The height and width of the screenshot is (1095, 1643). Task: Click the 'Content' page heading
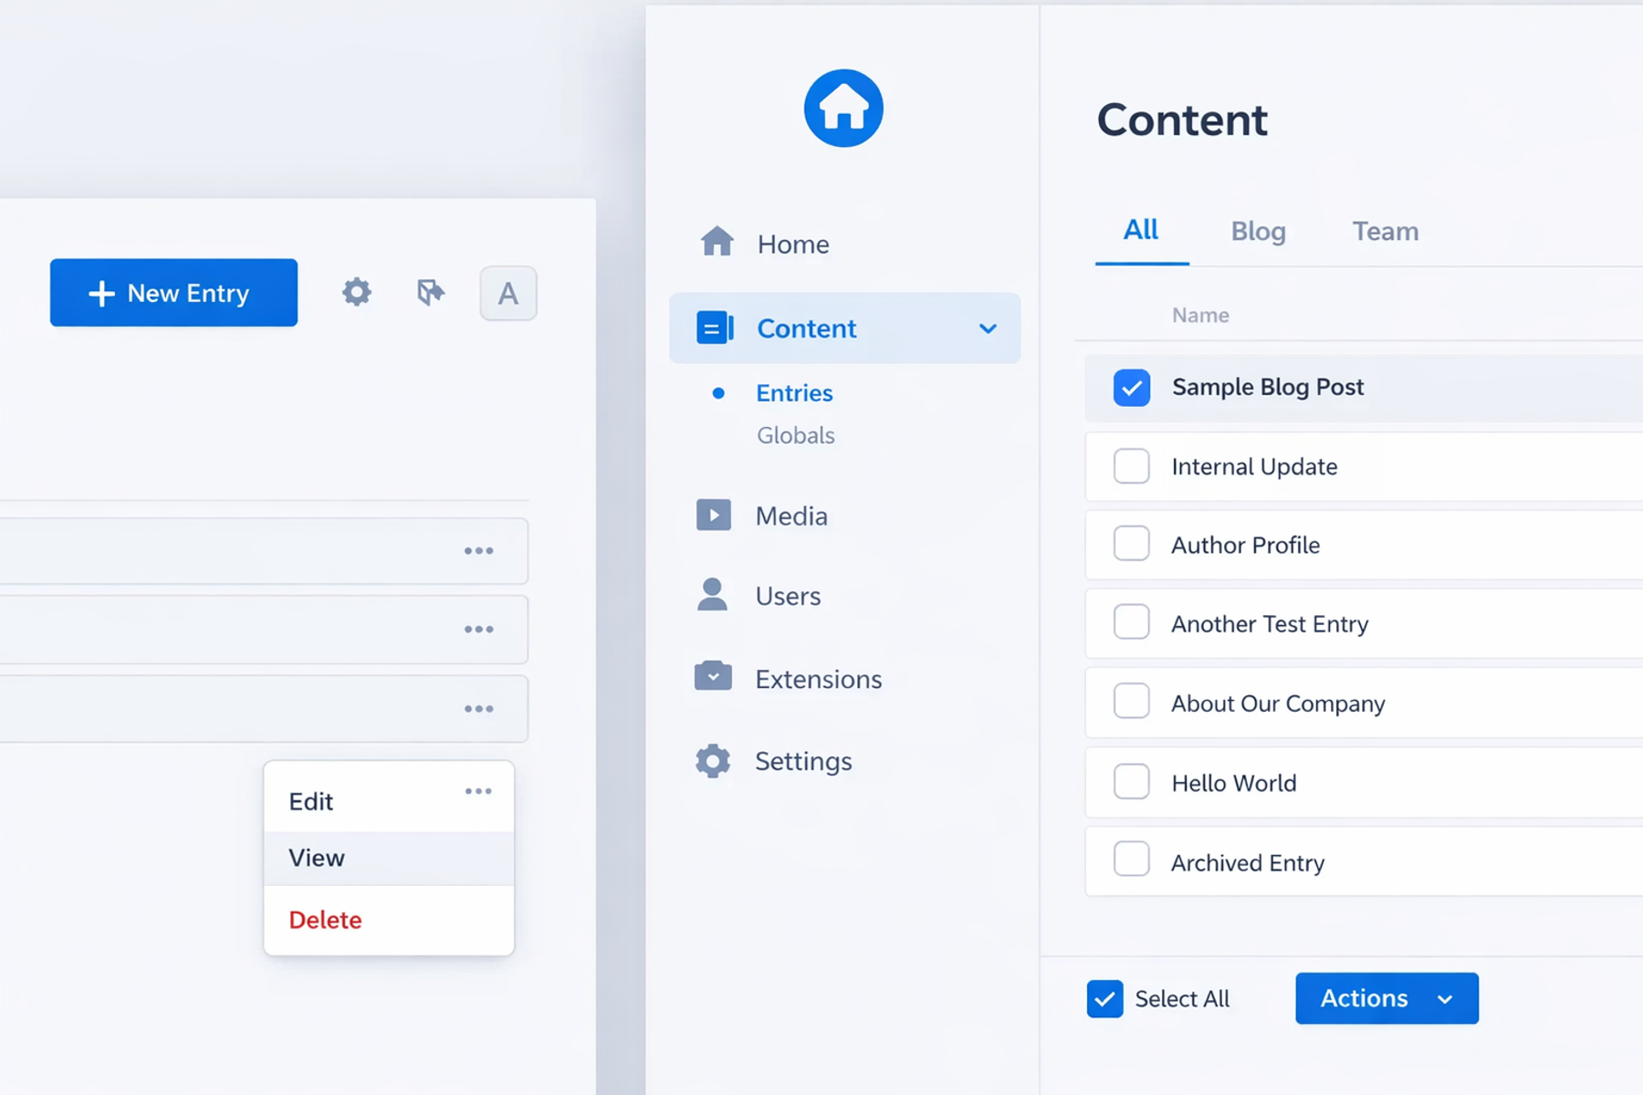pos(1182,120)
